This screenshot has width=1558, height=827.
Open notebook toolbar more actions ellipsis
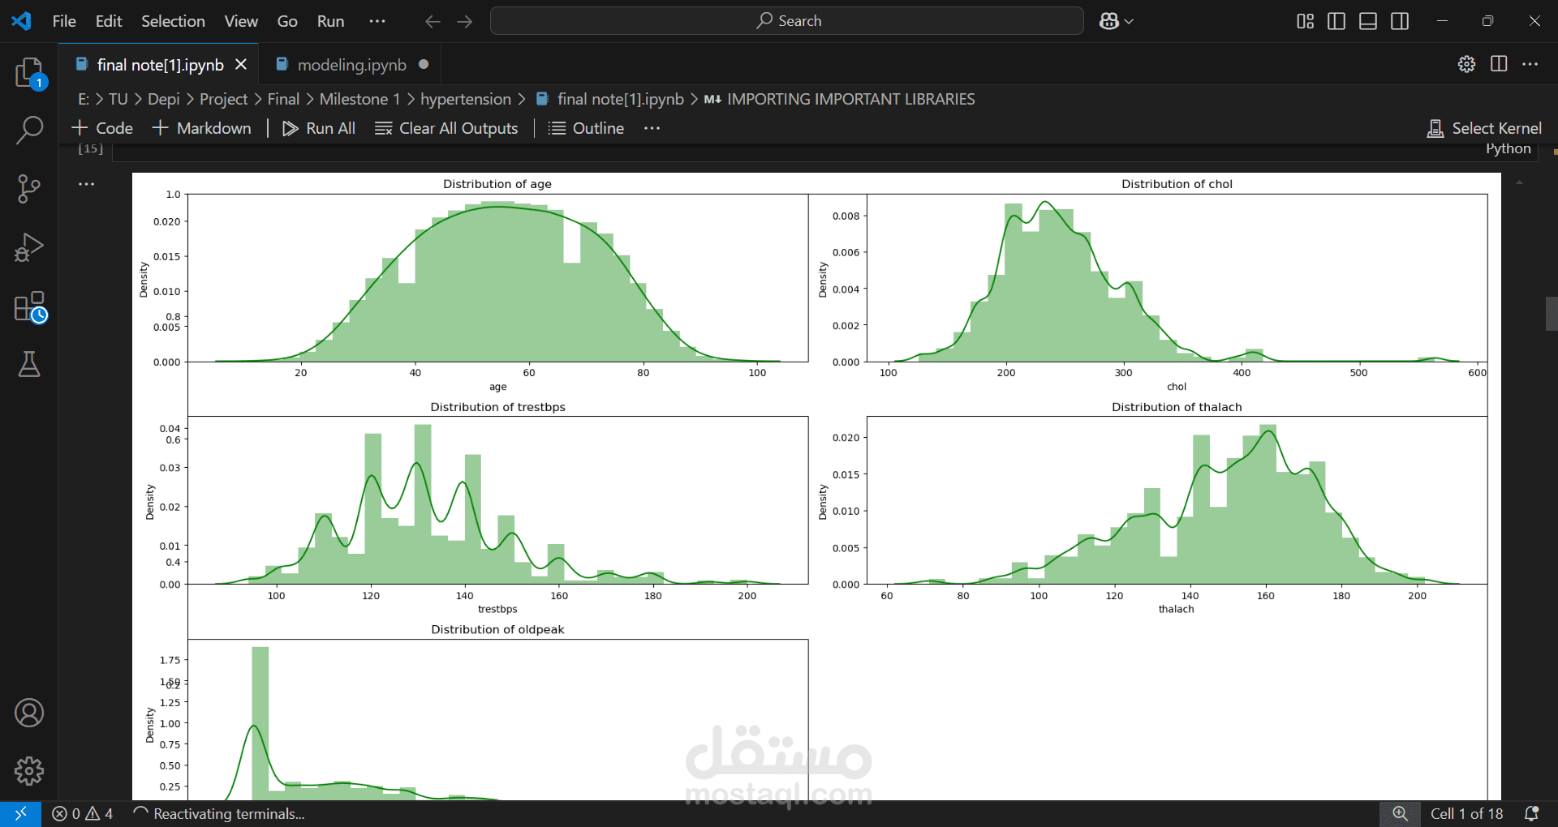click(652, 128)
